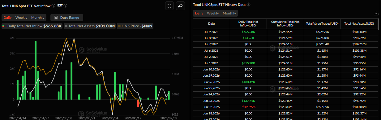Image resolution: width=381 pixels, height=120 pixels.
Task: Switch the chart to Weekly view
Action: coord(21,18)
